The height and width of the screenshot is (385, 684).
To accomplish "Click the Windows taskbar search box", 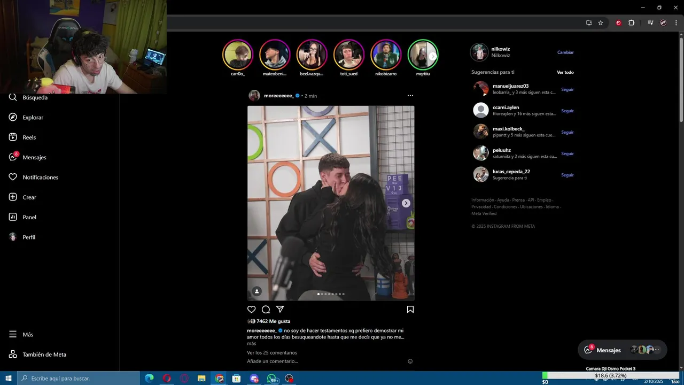I will (x=80, y=379).
